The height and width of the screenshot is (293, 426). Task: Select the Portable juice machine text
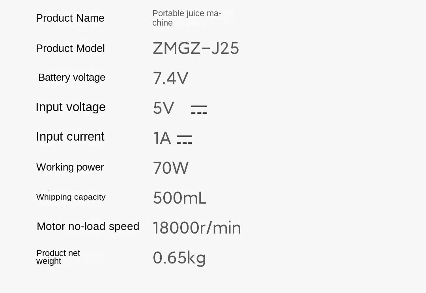(x=186, y=18)
